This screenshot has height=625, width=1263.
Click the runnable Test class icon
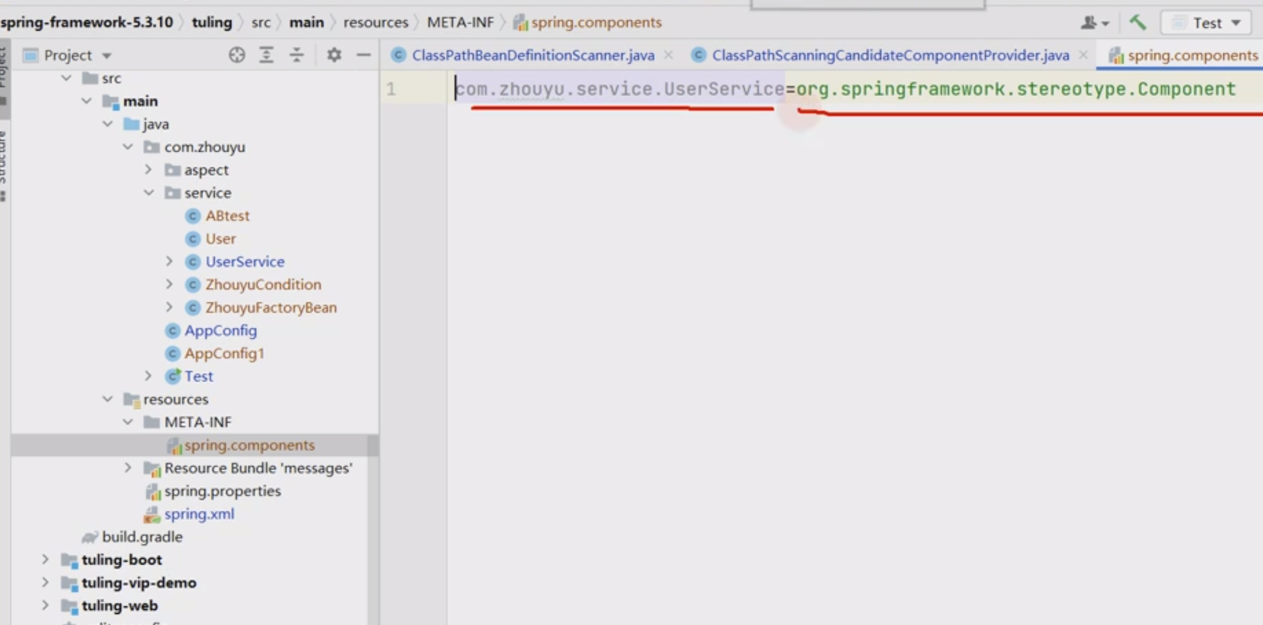coord(173,376)
